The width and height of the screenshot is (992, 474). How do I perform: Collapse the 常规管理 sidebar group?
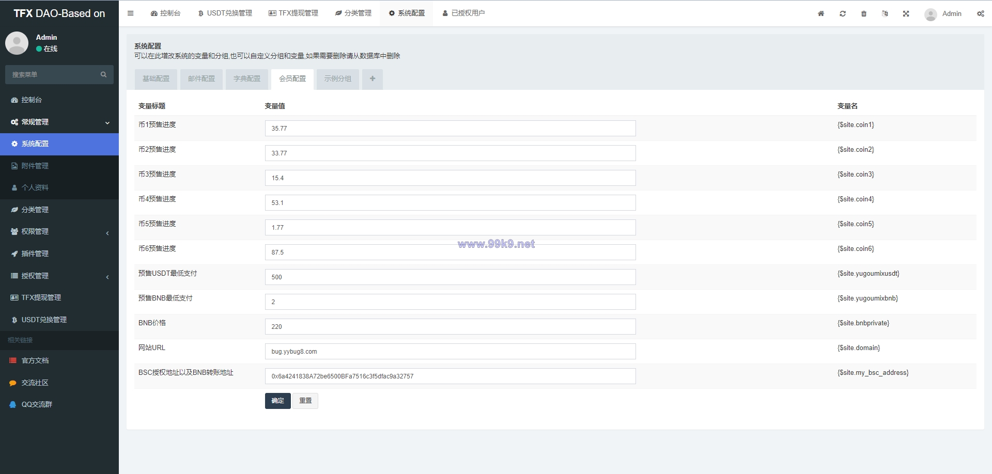(x=59, y=122)
